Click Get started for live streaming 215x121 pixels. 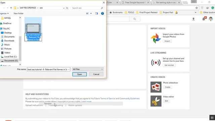(169, 65)
